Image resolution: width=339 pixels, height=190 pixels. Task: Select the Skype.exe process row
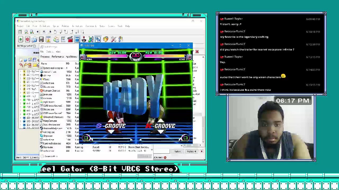tap(59, 136)
